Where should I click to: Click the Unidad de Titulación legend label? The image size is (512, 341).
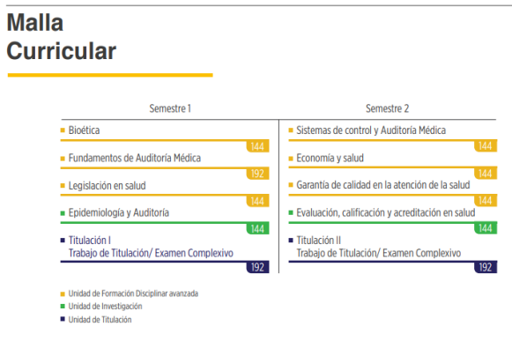tap(100, 320)
